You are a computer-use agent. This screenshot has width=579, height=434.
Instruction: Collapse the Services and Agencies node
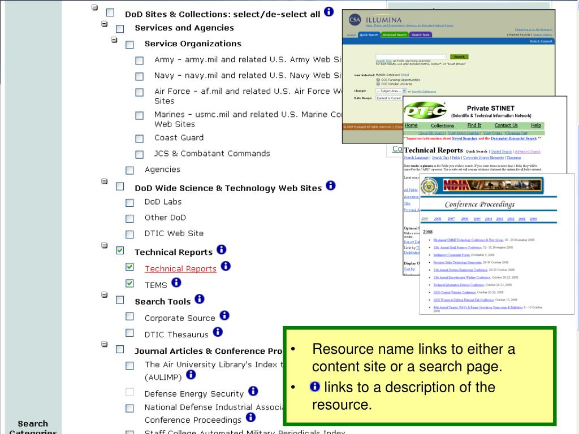click(105, 24)
